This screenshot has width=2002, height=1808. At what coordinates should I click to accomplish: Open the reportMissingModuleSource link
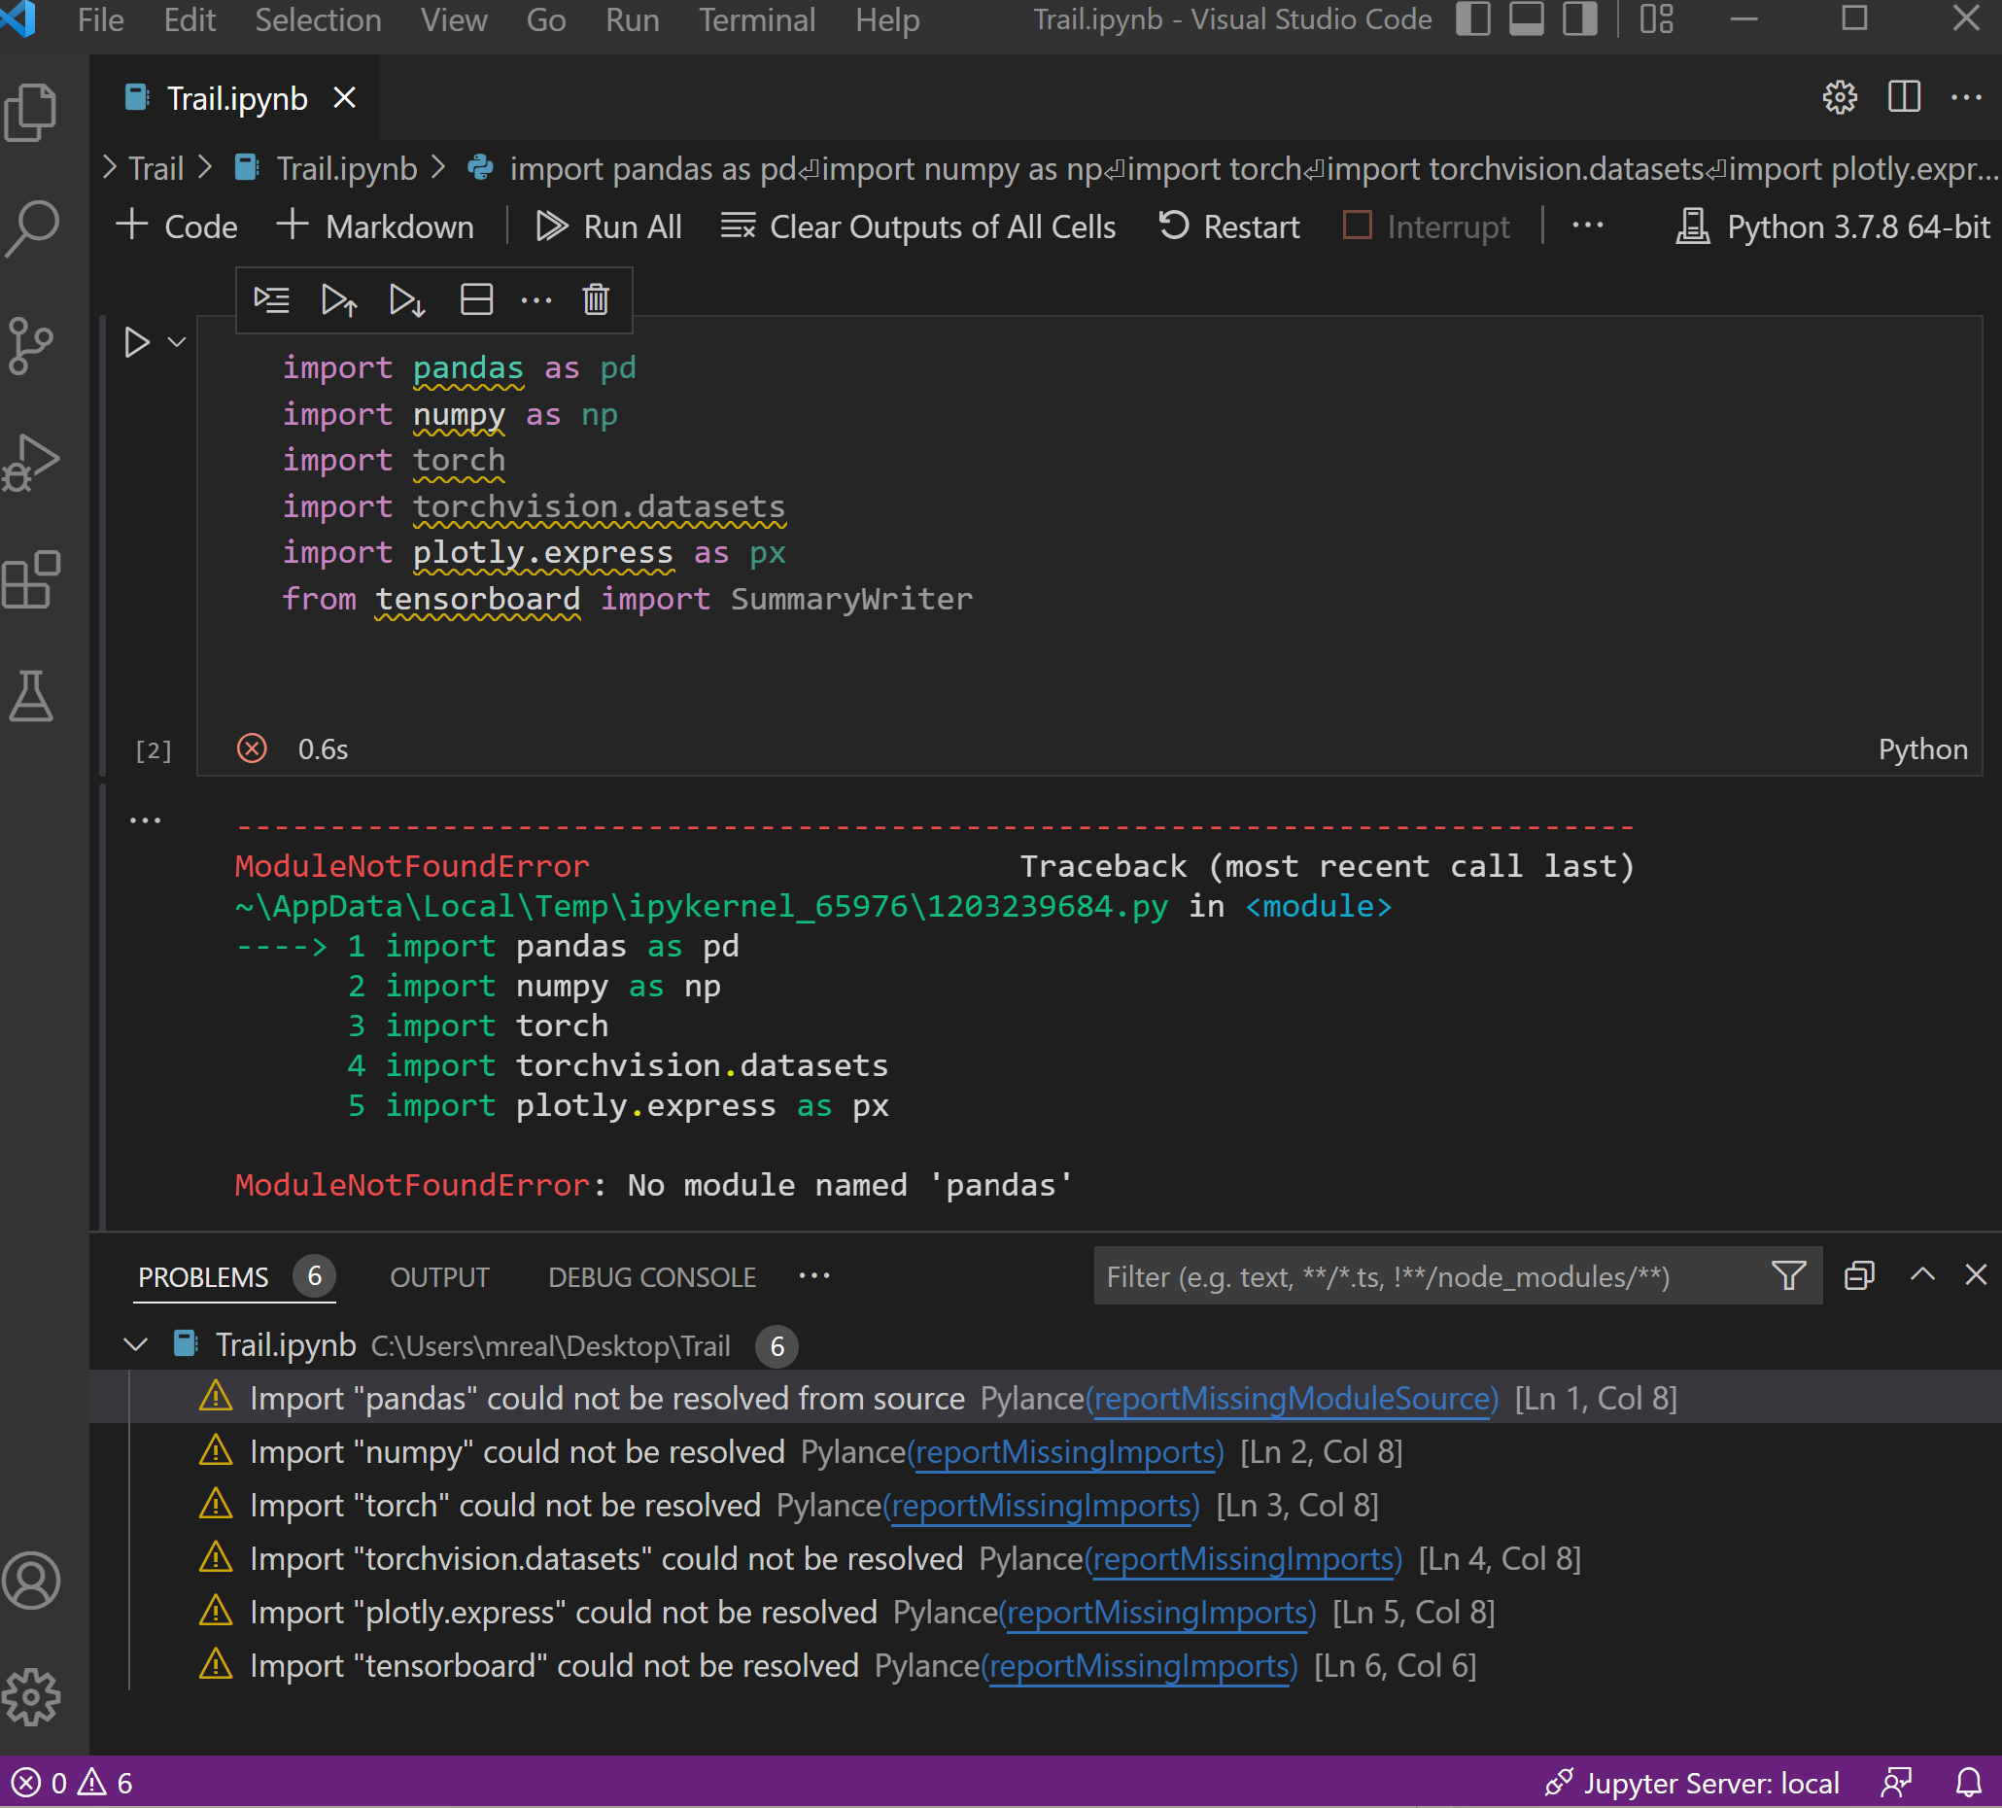1291,1399
